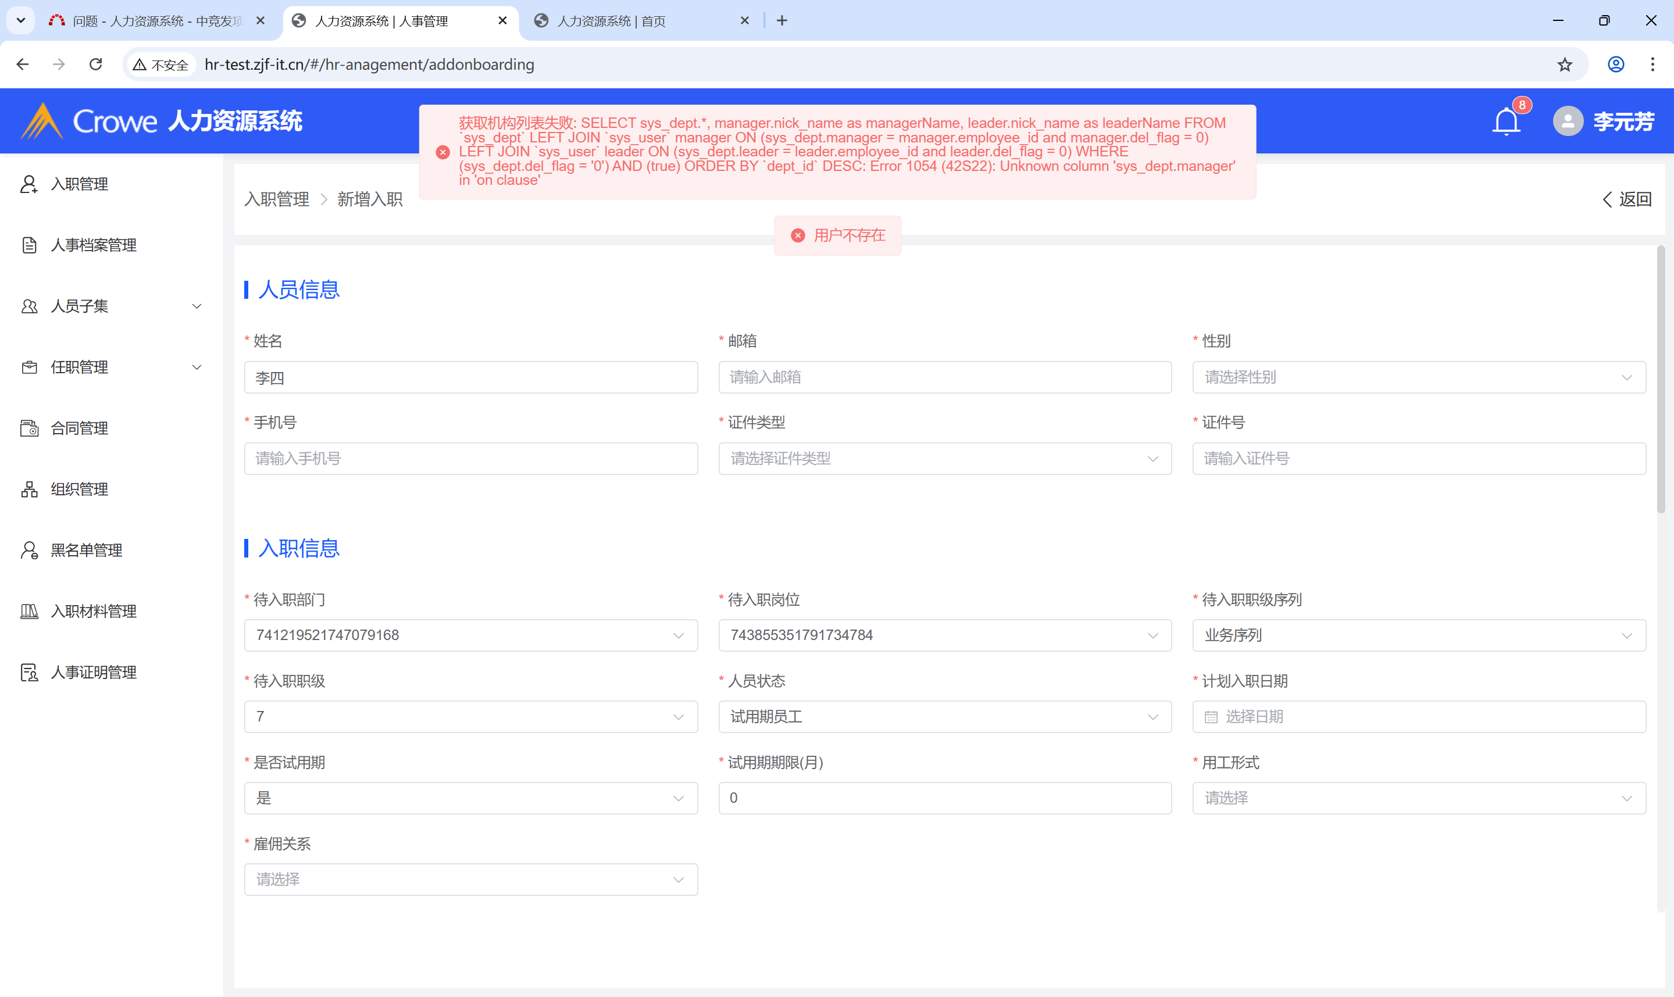Click 入职管理 breadcrumb link
The width and height of the screenshot is (1674, 997).
277,199
